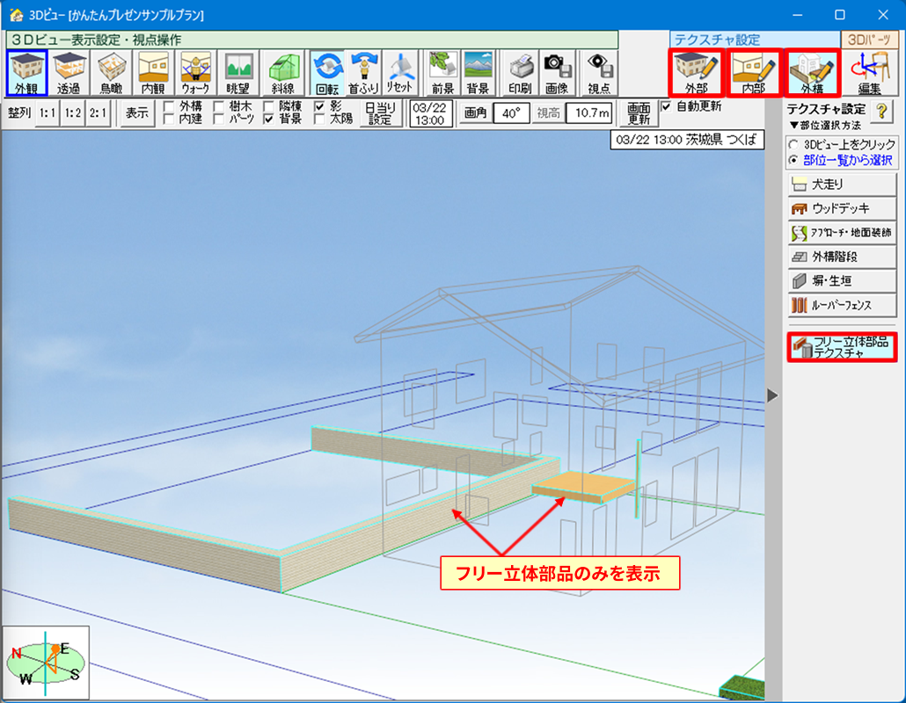Screen dimensions: 906x703
Task: Select アプローチ・地面装飾 from the parts list
Action: point(842,233)
